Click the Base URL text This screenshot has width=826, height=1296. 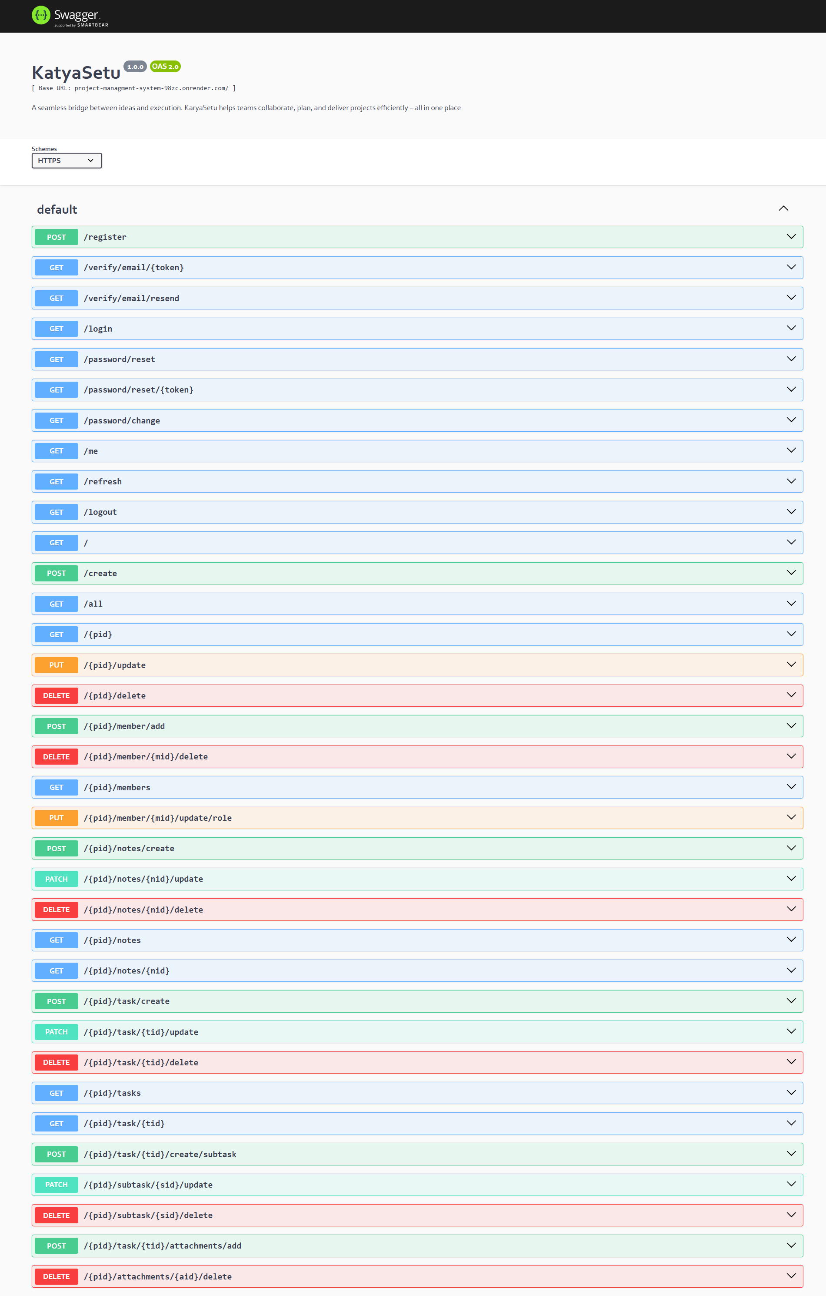pyautogui.click(x=133, y=88)
